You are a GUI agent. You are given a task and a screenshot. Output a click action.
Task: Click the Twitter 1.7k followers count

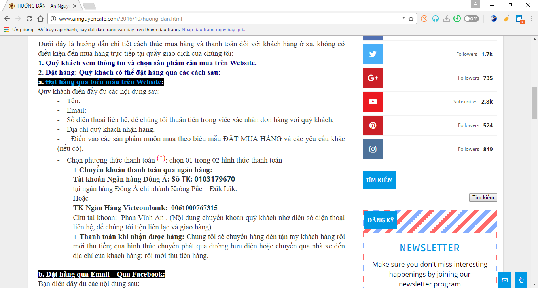pos(487,54)
